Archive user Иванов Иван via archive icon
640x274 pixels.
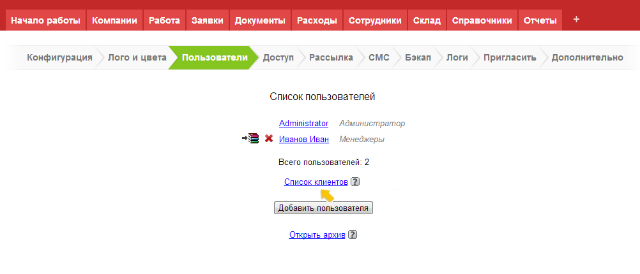(251, 139)
